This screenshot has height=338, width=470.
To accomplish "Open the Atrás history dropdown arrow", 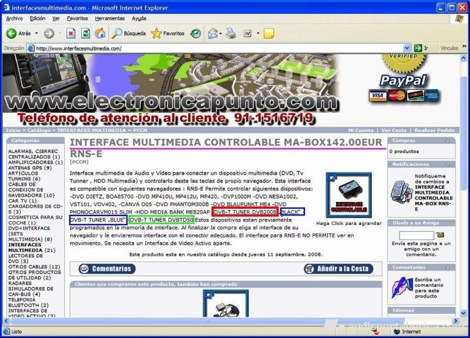I will click(36, 33).
